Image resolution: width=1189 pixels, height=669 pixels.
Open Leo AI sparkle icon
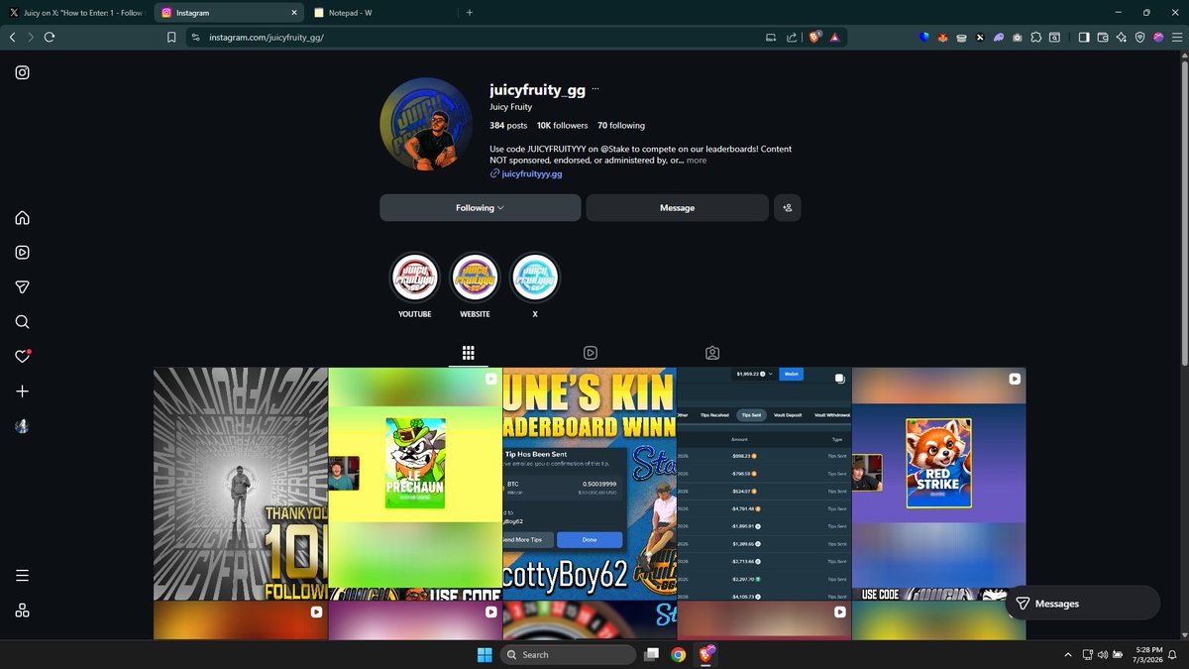click(x=1121, y=37)
